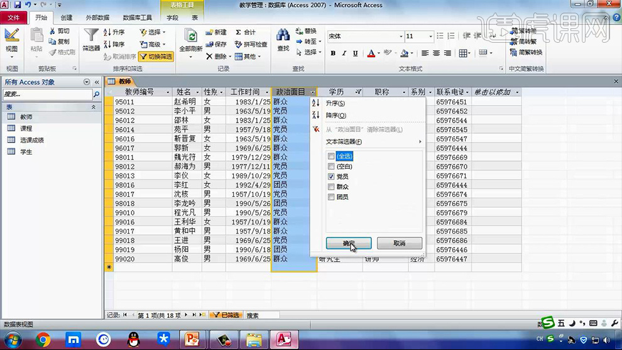Expand the 文本筛选器 submenu

(x=374, y=141)
